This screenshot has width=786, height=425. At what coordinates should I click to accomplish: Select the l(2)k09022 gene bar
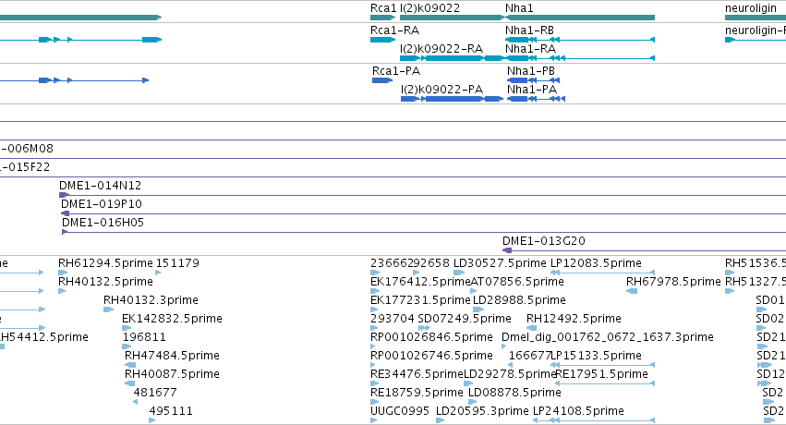(453, 18)
